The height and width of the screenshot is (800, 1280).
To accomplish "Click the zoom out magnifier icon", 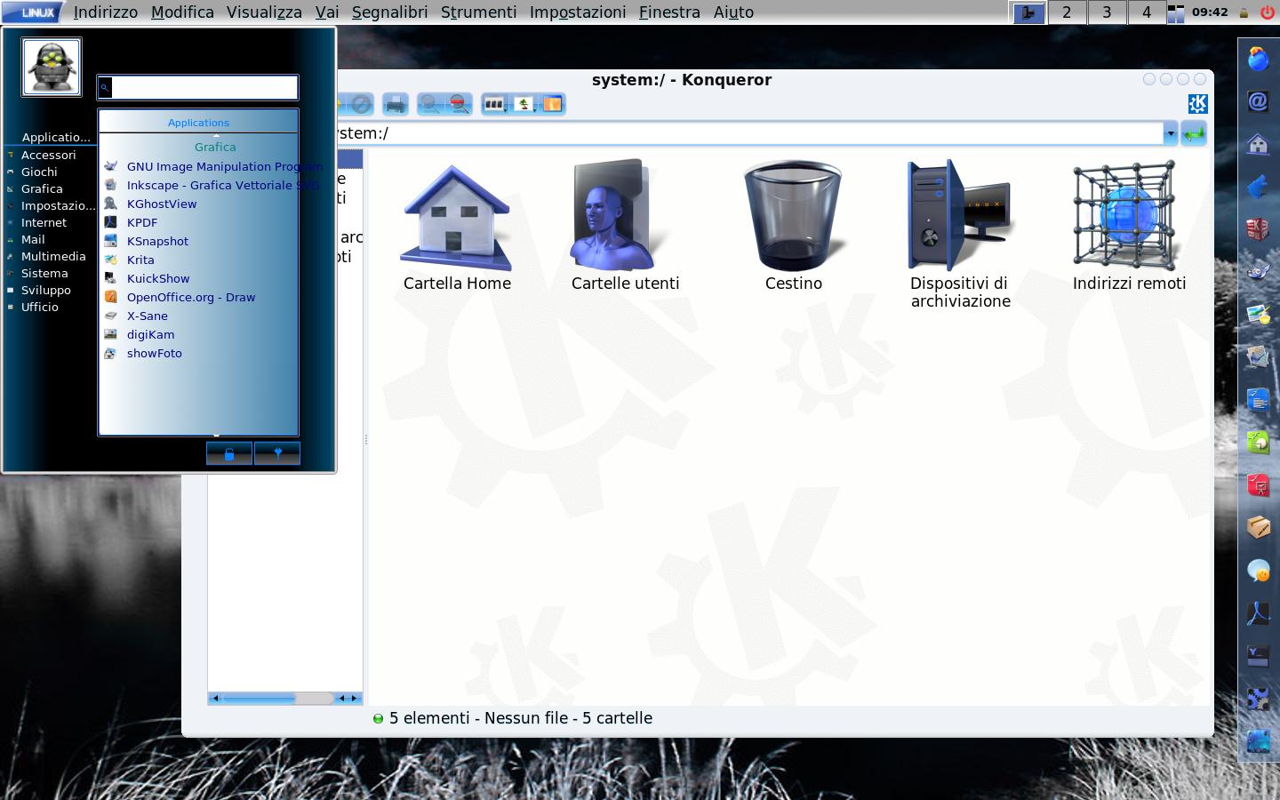I will click(459, 104).
